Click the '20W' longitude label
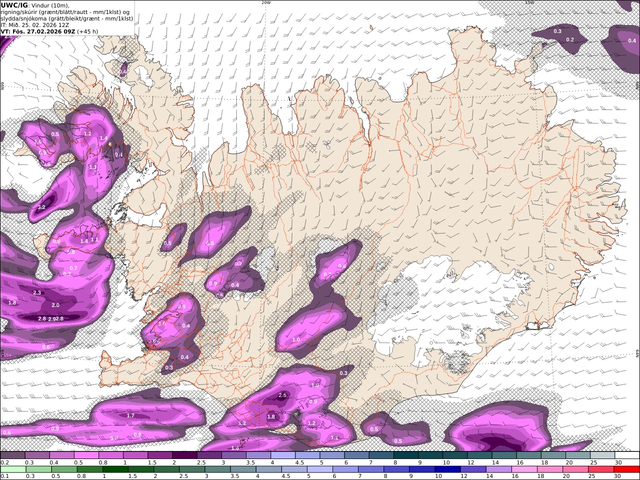640x480 pixels. coord(266,2)
